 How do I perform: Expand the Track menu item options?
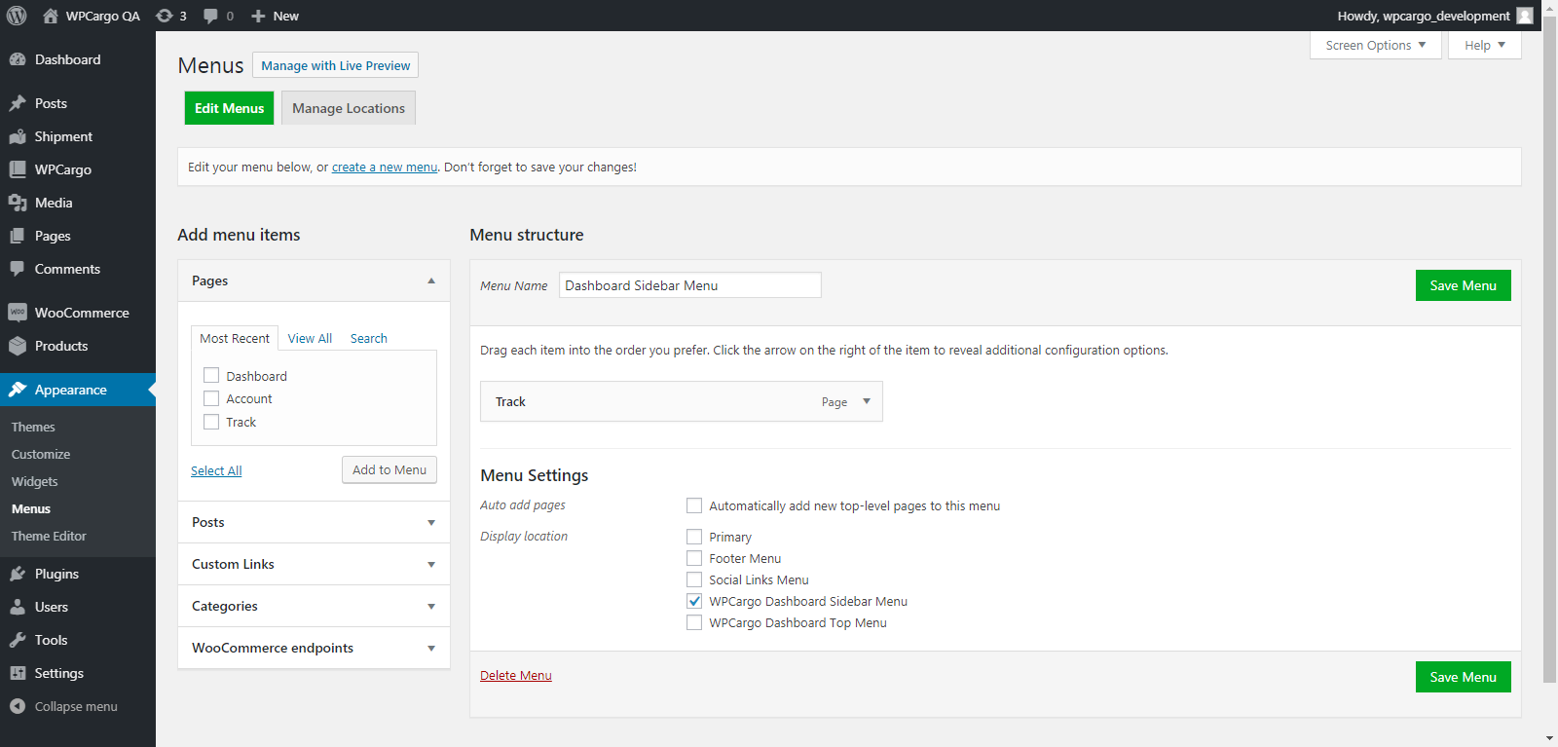tap(866, 401)
